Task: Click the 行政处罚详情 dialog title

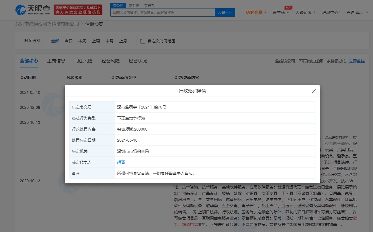Action: point(192,91)
